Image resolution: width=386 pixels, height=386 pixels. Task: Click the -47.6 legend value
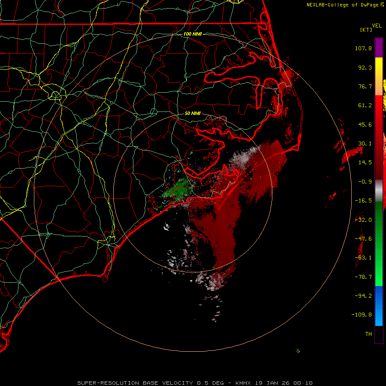point(363,239)
